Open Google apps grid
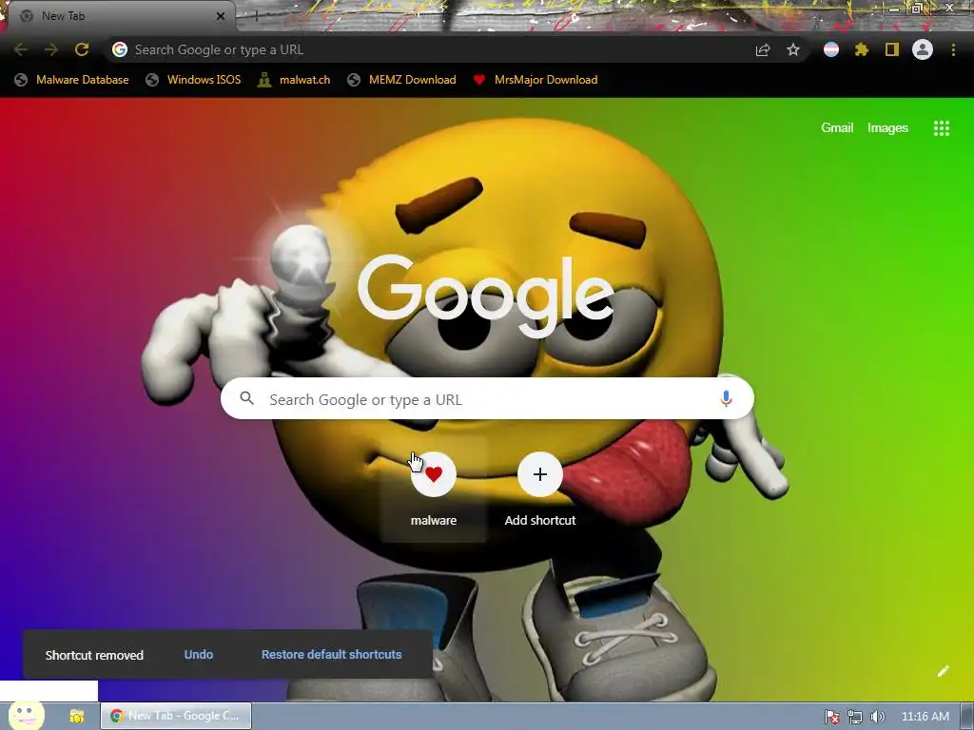 942,128
